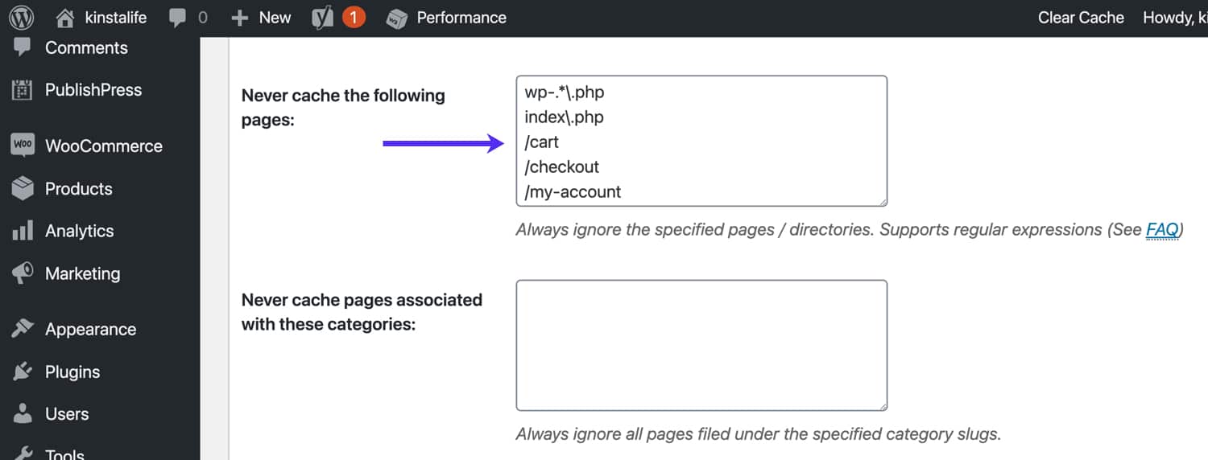Click the comments bubble icon in admin bar
Image resolution: width=1208 pixels, height=460 pixels.
pos(178,18)
